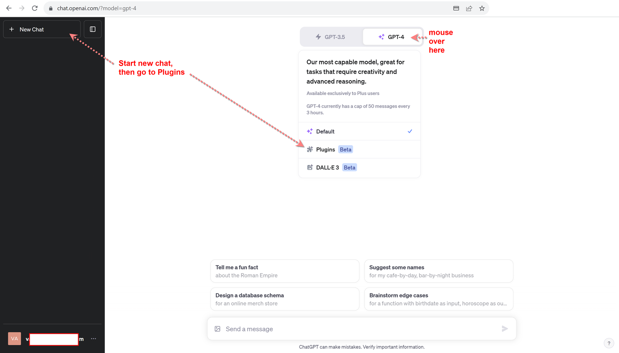The width and height of the screenshot is (619, 353).
Task: Go back with the browser back arrow
Action: coord(9,8)
